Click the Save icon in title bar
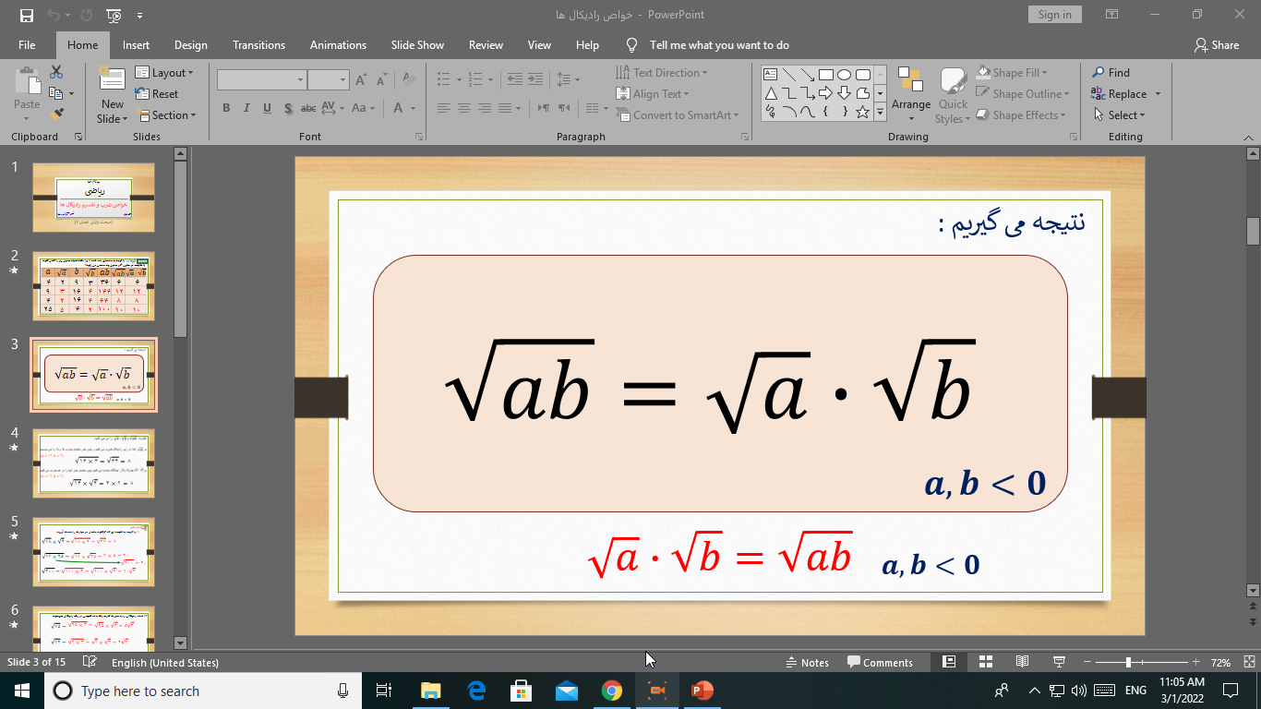The image size is (1261, 709). (x=26, y=15)
